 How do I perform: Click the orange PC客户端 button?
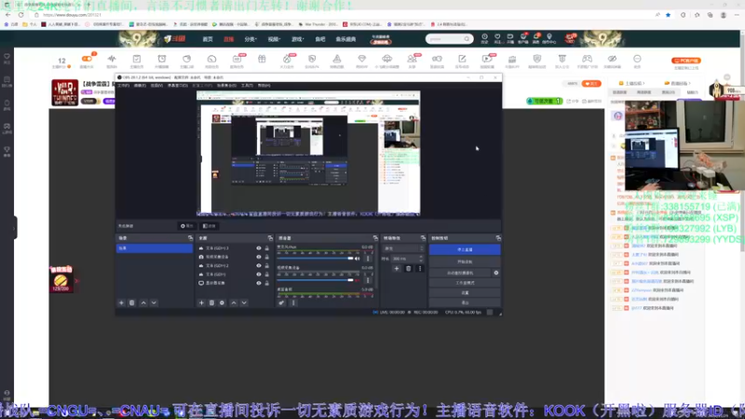pos(686,61)
